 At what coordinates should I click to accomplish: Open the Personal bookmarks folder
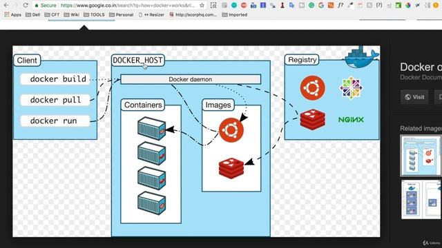[x=122, y=14]
